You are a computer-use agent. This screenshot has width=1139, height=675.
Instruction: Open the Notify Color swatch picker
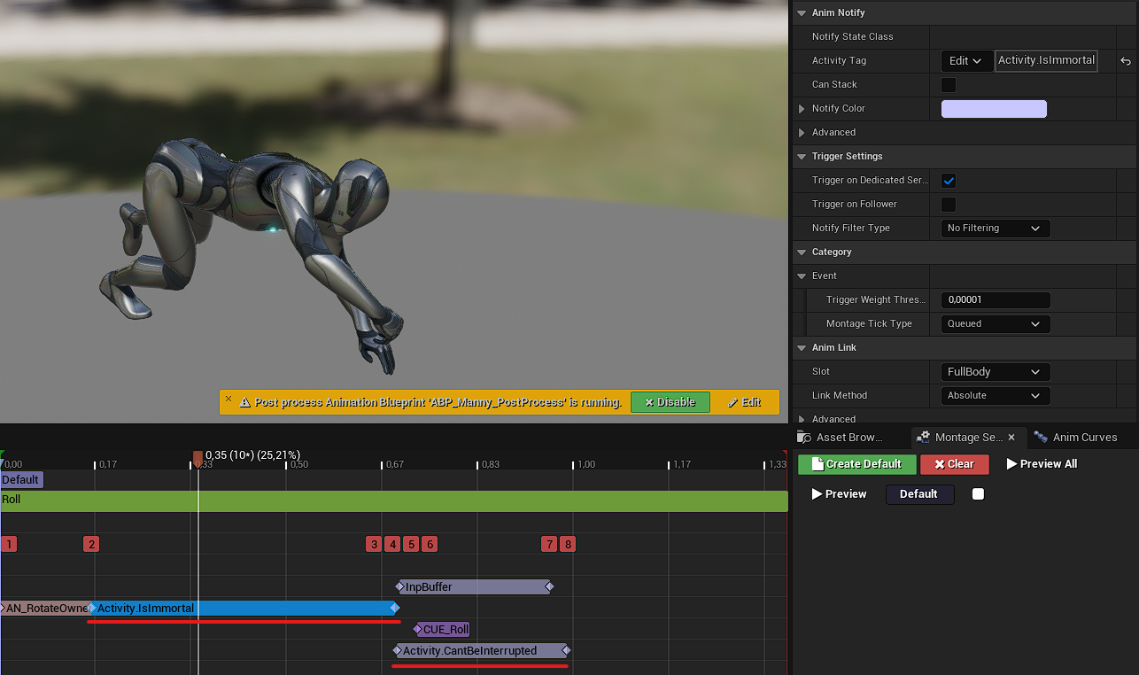pyautogui.click(x=993, y=109)
